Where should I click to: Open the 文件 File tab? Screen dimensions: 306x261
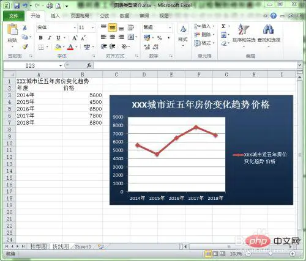coord(13,16)
